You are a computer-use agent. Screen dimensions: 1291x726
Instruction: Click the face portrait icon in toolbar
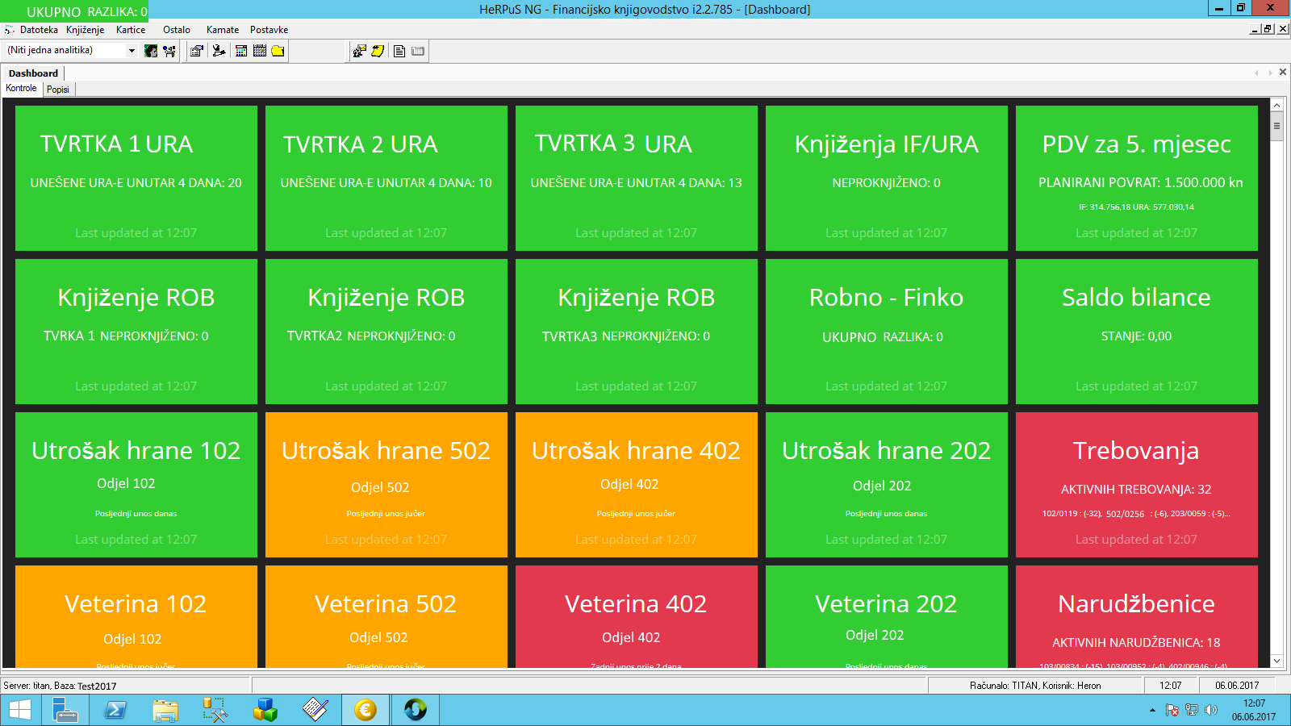click(x=151, y=51)
